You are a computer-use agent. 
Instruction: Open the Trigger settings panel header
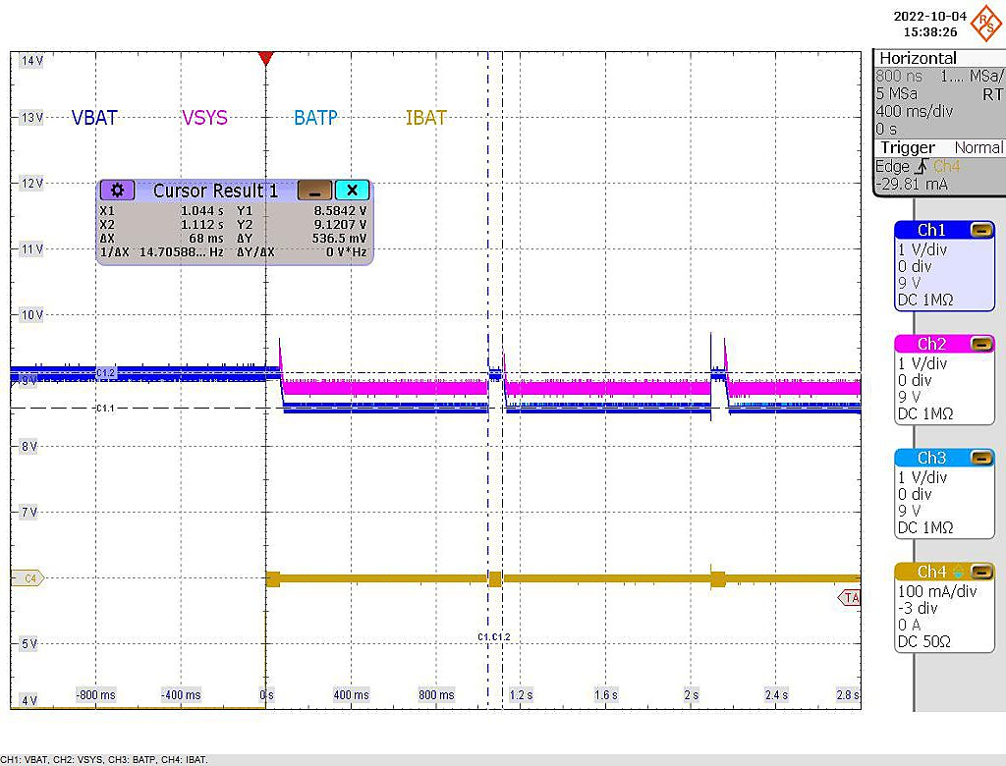pos(907,148)
